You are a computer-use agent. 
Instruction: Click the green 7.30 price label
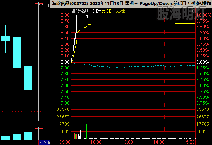(x=65, y=103)
